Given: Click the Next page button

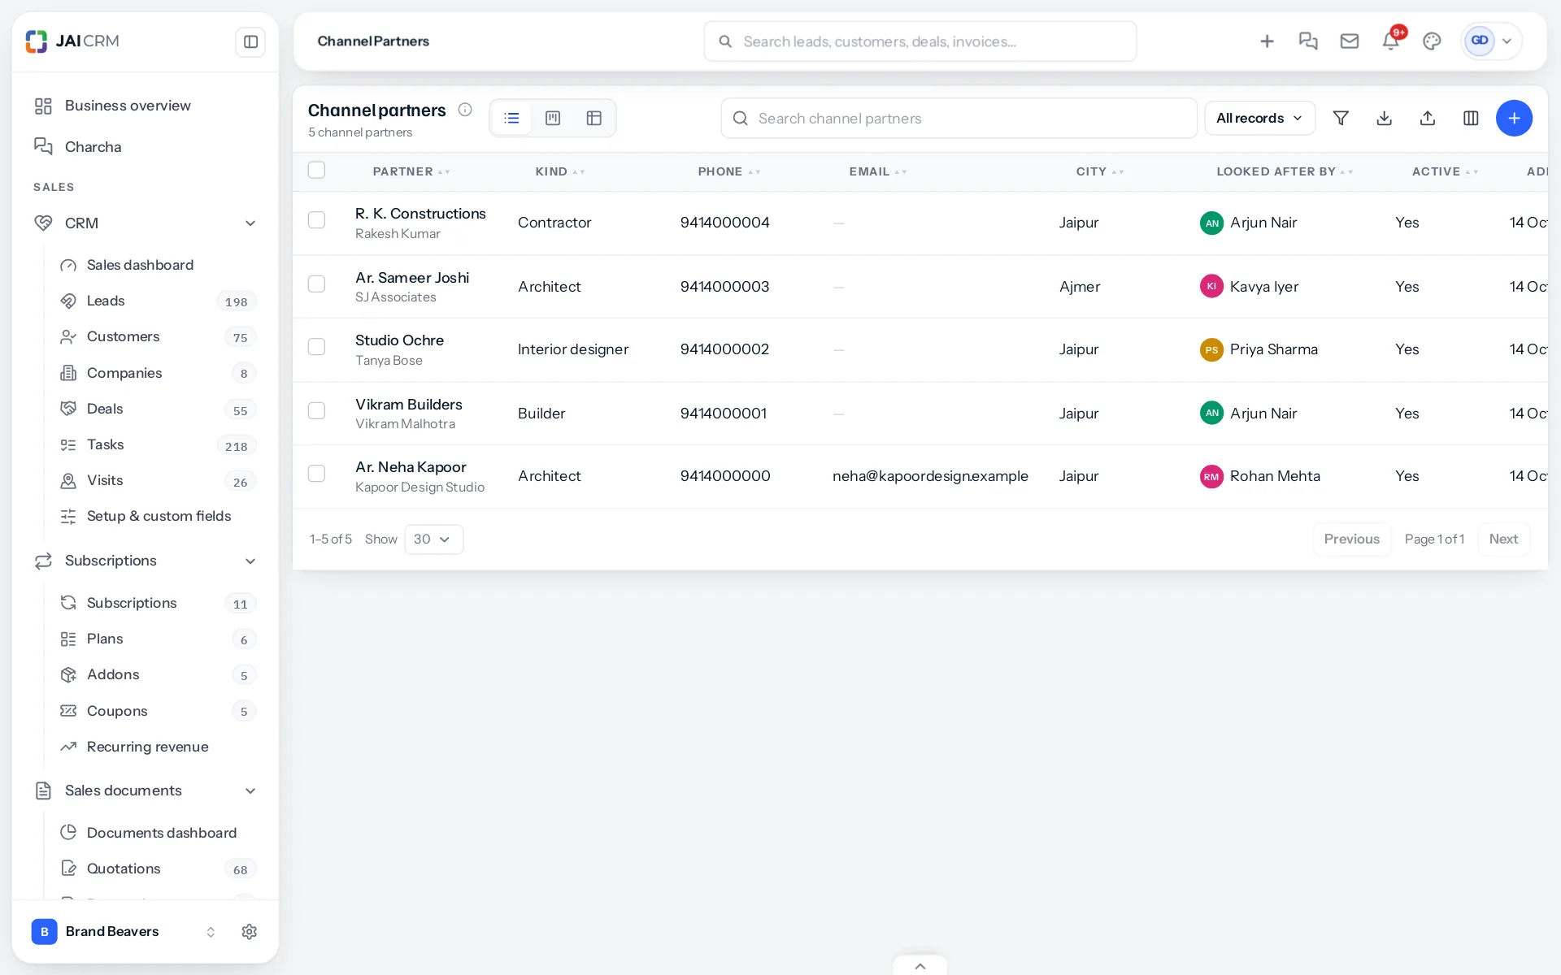Looking at the screenshot, I should pos(1503,539).
